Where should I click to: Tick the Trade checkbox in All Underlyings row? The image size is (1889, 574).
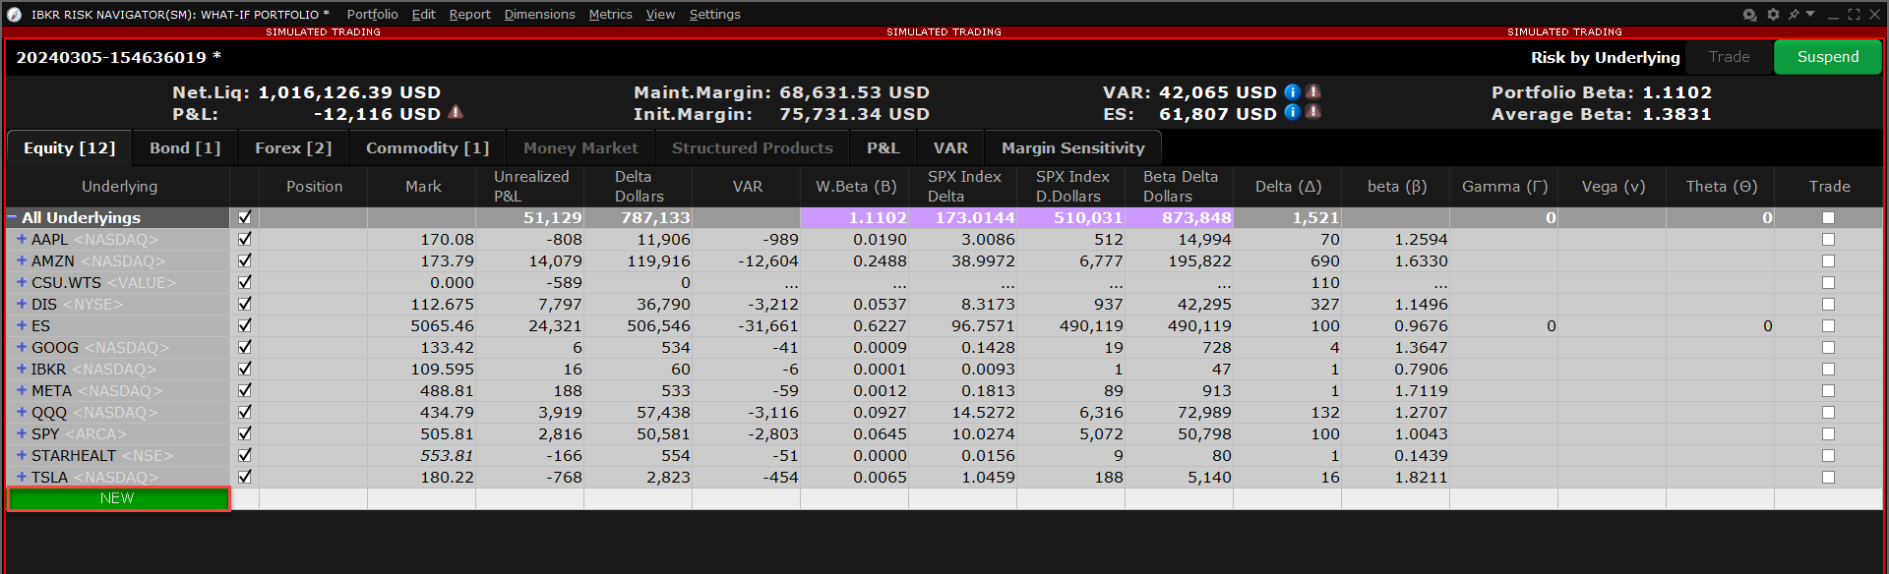[1828, 218]
